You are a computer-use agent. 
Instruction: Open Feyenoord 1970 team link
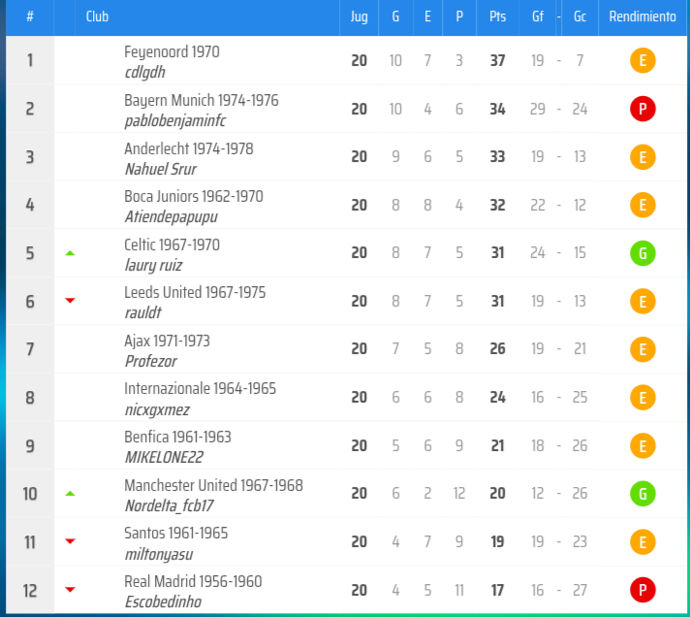pos(172,52)
